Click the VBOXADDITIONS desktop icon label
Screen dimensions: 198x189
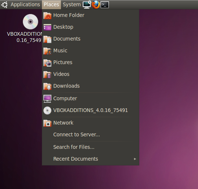coord(24,37)
